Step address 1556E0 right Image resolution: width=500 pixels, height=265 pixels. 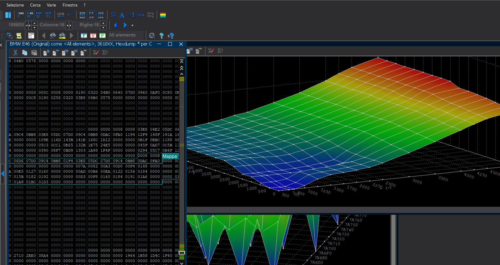click(x=30, y=25)
